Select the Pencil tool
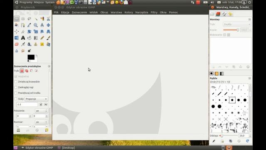Viewport: 266px width, 150px height. tap(42, 38)
